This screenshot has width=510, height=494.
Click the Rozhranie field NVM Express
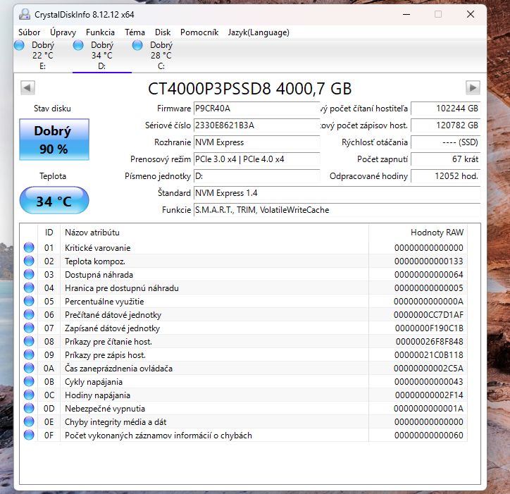(x=256, y=142)
